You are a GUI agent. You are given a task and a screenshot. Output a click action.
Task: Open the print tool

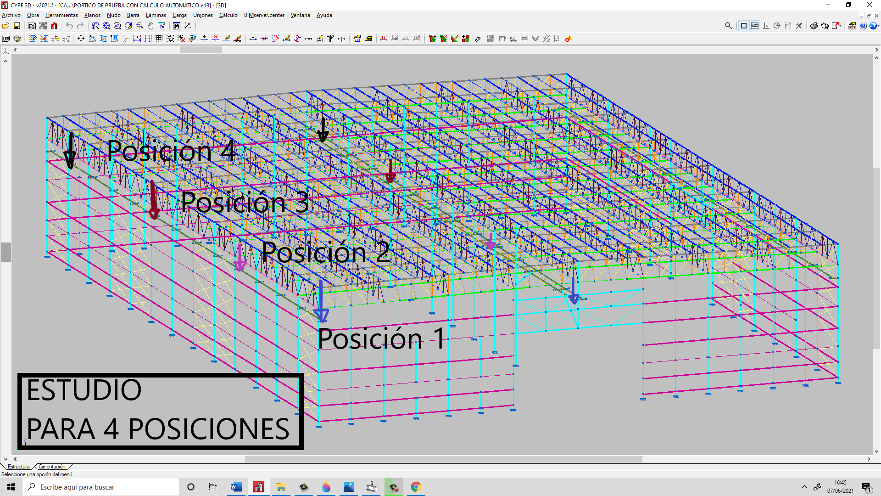point(813,26)
